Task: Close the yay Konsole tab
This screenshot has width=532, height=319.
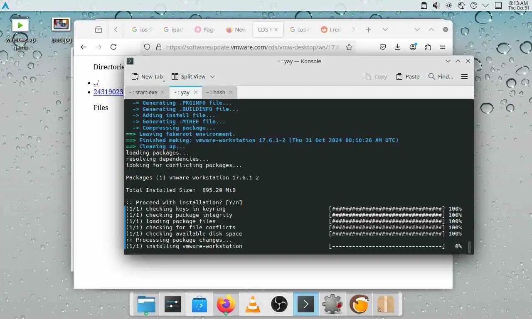Action: click(x=195, y=92)
